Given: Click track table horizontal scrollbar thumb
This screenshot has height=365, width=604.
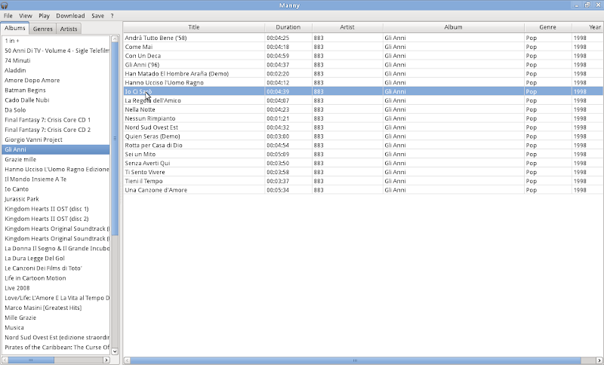Looking at the screenshot, I should coord(355,360).
